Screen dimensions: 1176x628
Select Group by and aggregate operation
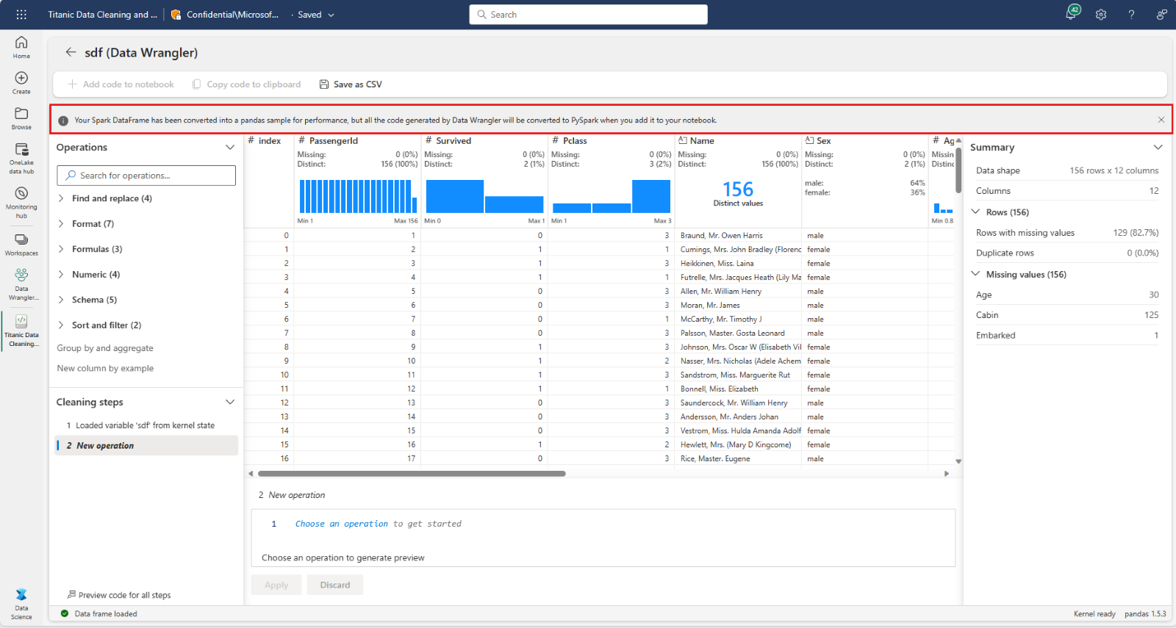[105, 348]
